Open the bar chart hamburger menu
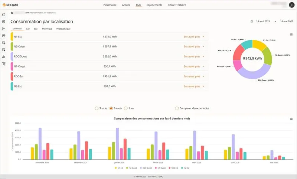This screenshot has width=297, height=179. click(x=291, y=119)
